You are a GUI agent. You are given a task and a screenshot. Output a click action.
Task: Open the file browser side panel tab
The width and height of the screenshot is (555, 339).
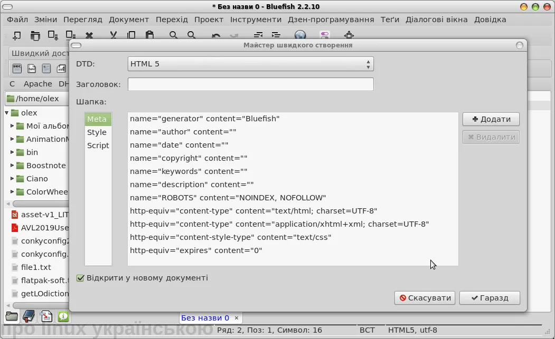click(12, 316)
